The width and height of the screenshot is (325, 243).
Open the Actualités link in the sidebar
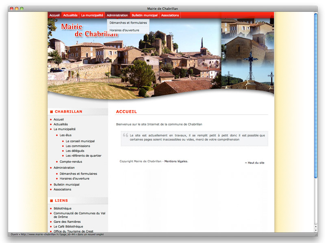click(61, 124)
